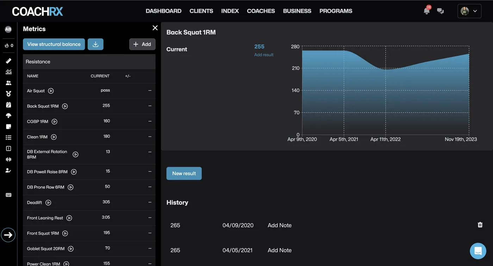Play the Front Squat 1RM video icon
Image resolution: width=493 pixels, height=266 pixels.
click(x=65, y=233)
